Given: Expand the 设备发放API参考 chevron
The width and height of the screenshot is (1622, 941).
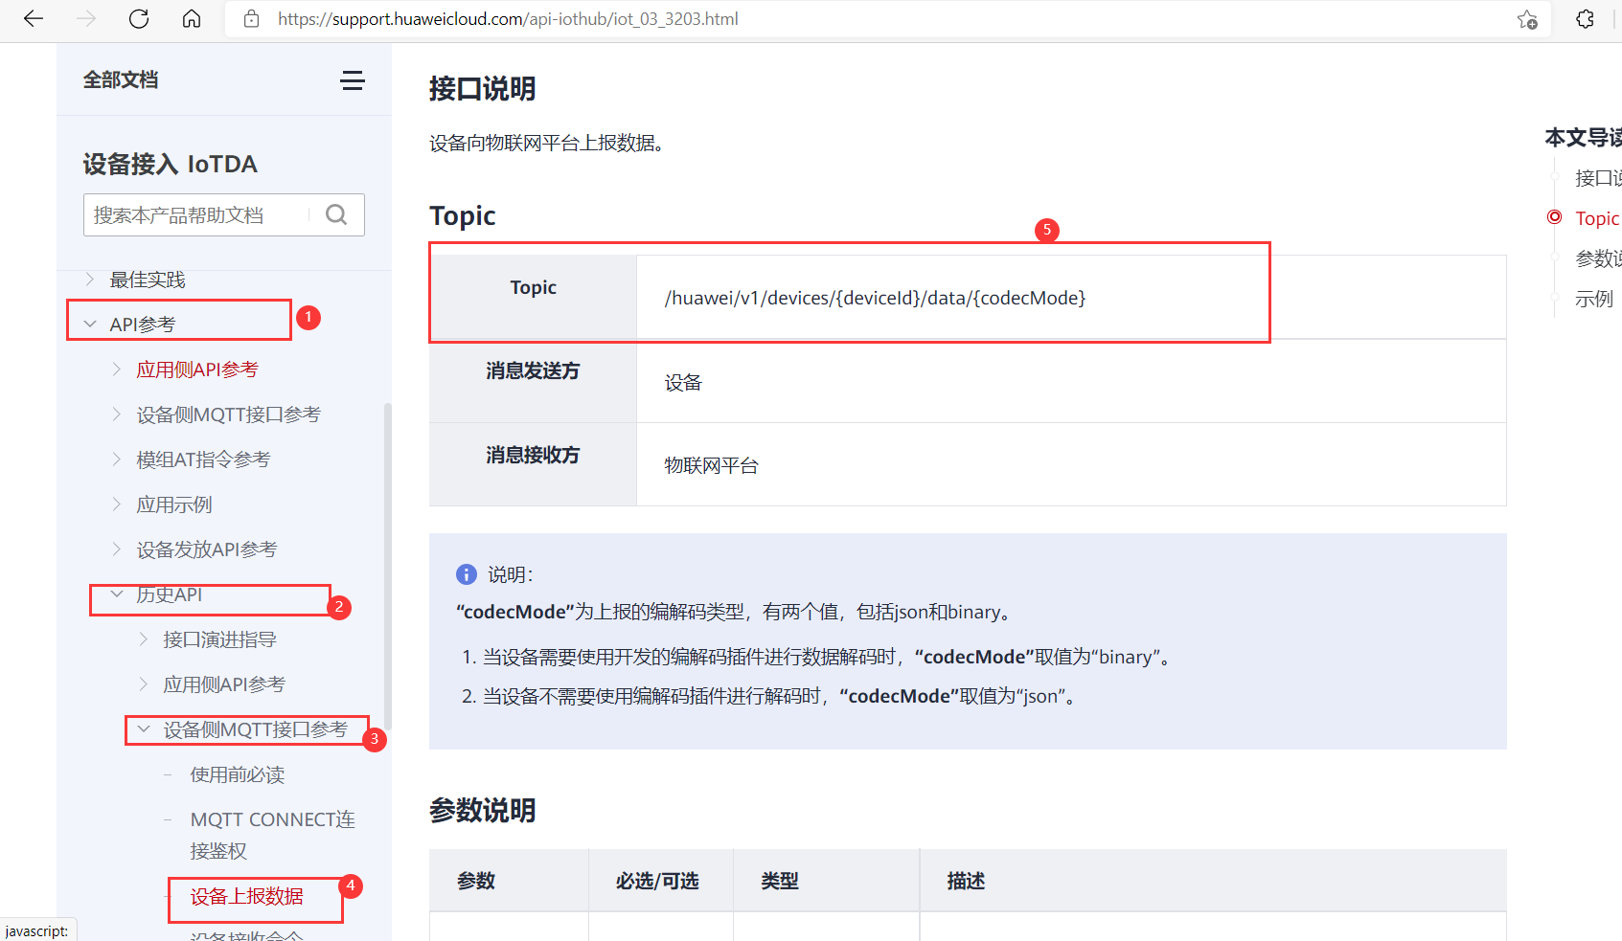Looking at the screenshot, I should click(117, 549).
